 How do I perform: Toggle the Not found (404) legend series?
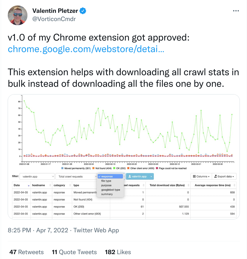[102, 168]
